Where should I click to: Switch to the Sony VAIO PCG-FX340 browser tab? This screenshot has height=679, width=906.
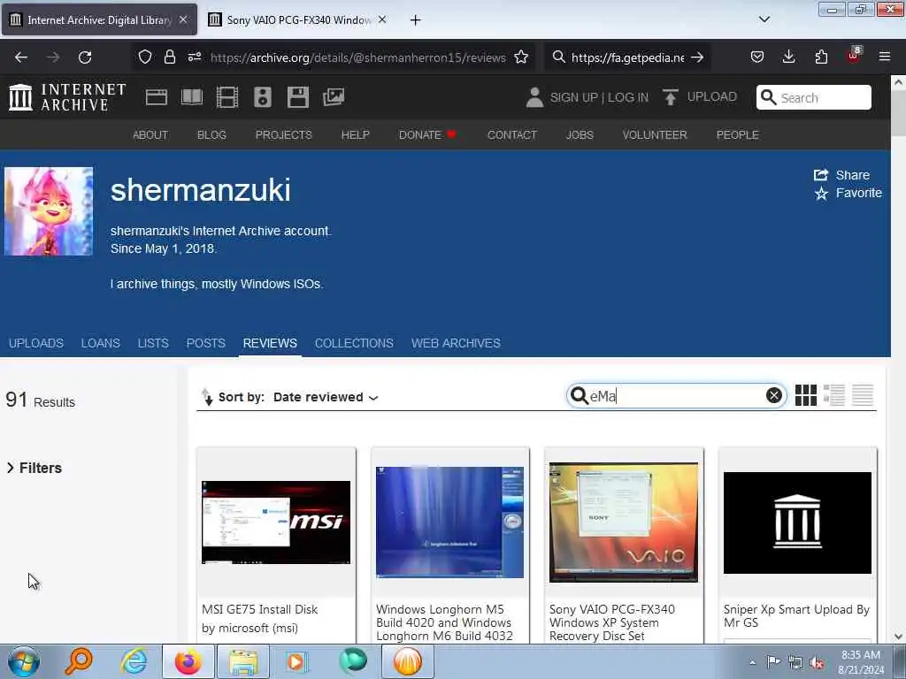point(297,19)
